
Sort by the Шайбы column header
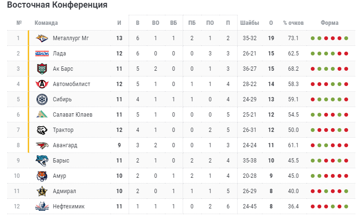coord(250,23)
